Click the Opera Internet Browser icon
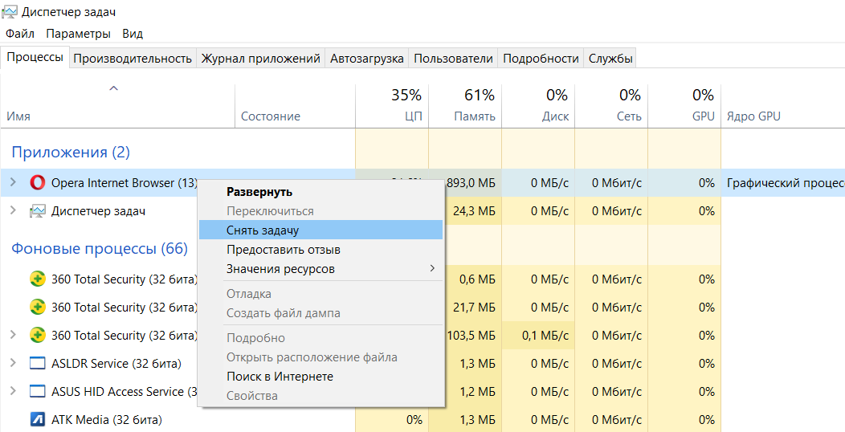845x432 pixels. (x=37, y=183)
